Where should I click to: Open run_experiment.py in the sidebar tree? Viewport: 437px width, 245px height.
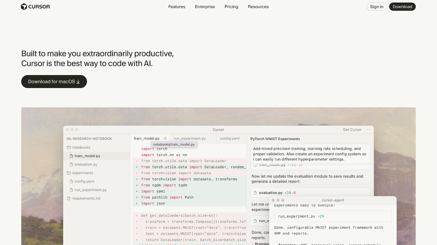point(90,190)
